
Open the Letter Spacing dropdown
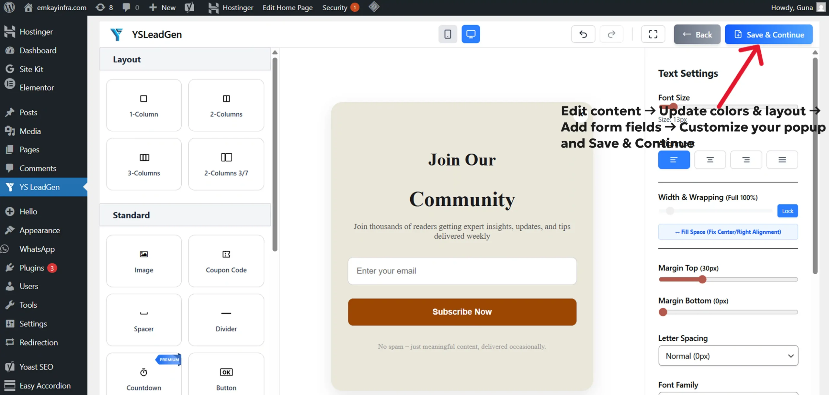[728, 356]
